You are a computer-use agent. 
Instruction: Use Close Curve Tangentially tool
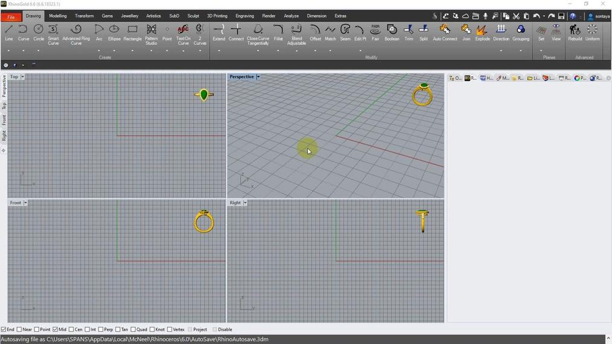point(258,35)
